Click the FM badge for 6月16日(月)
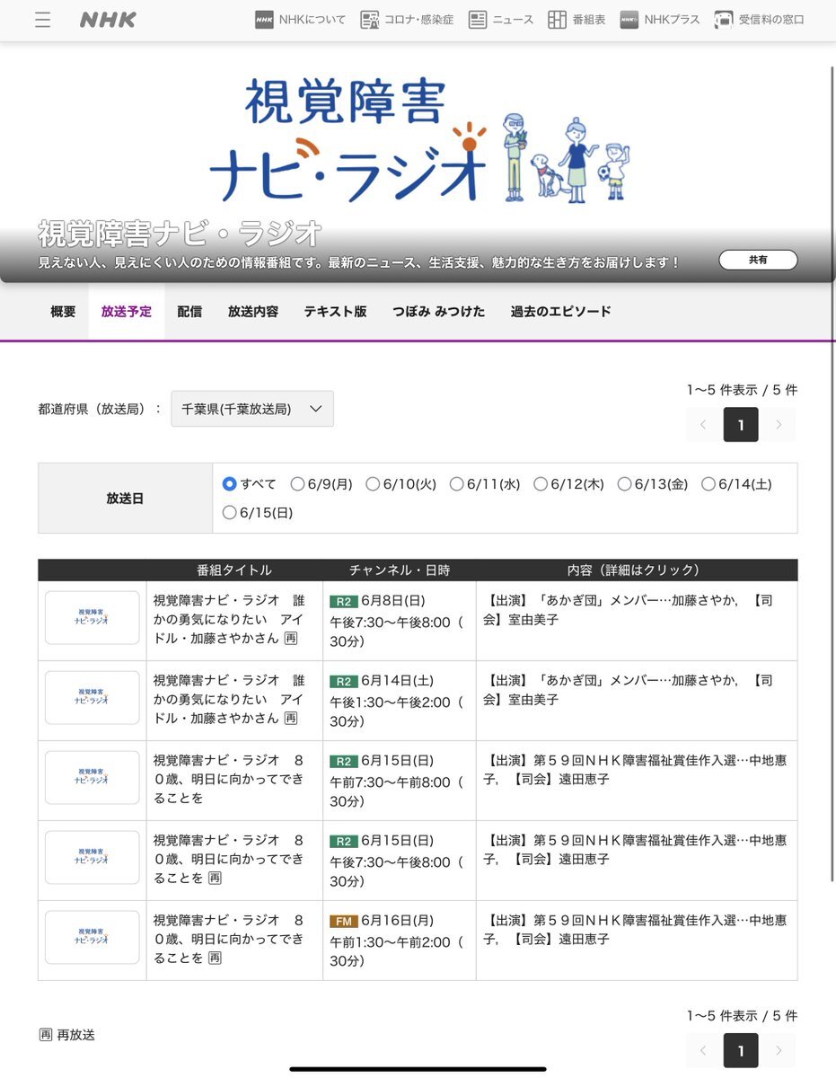This screenshot has width=836, height=1078. click(x=343, y=922)
